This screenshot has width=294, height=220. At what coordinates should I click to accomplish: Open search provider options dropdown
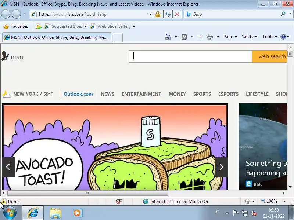tap(290, 14)
